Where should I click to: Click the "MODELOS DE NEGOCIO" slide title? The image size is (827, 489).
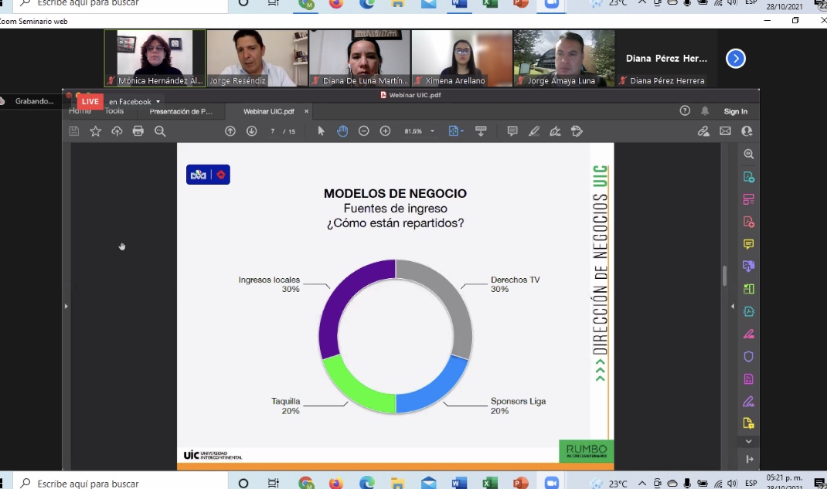click(395, 193)
